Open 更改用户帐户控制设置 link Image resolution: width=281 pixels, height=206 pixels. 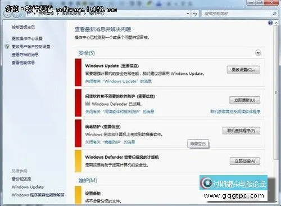tap(31, 47)
